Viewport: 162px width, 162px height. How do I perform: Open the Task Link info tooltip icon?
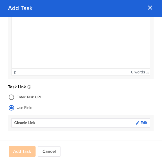(29, 87)
